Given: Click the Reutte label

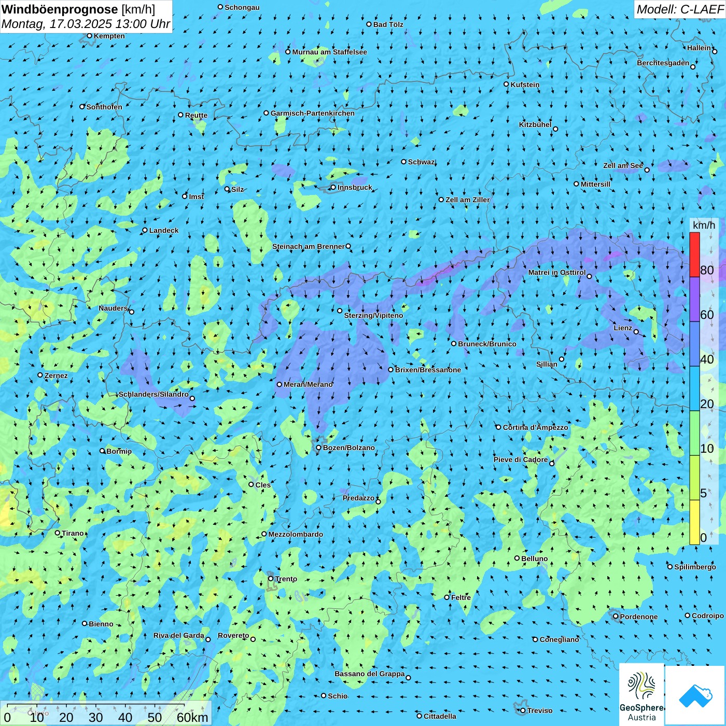Looking at the screenshot, I should coord(196,115).
